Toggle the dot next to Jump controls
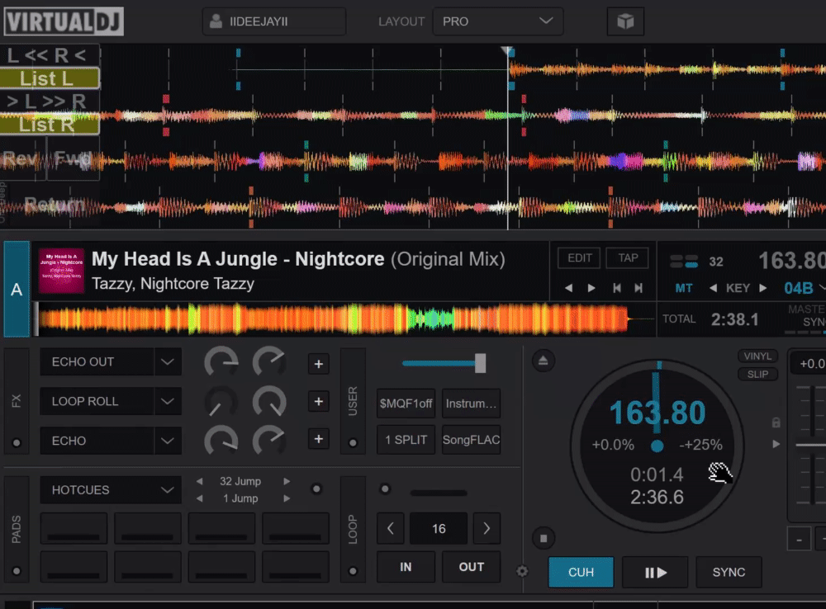Screen dimensions: 826x609 point(316,489)
